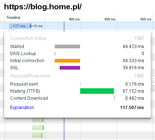Click the 117.507 ms total time

click(132, 108)
